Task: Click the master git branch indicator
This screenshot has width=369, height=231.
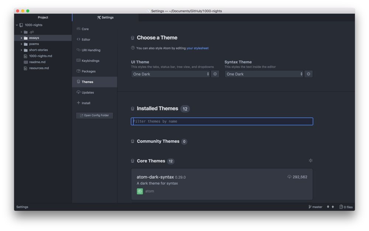Action: (x=315, y=207)
